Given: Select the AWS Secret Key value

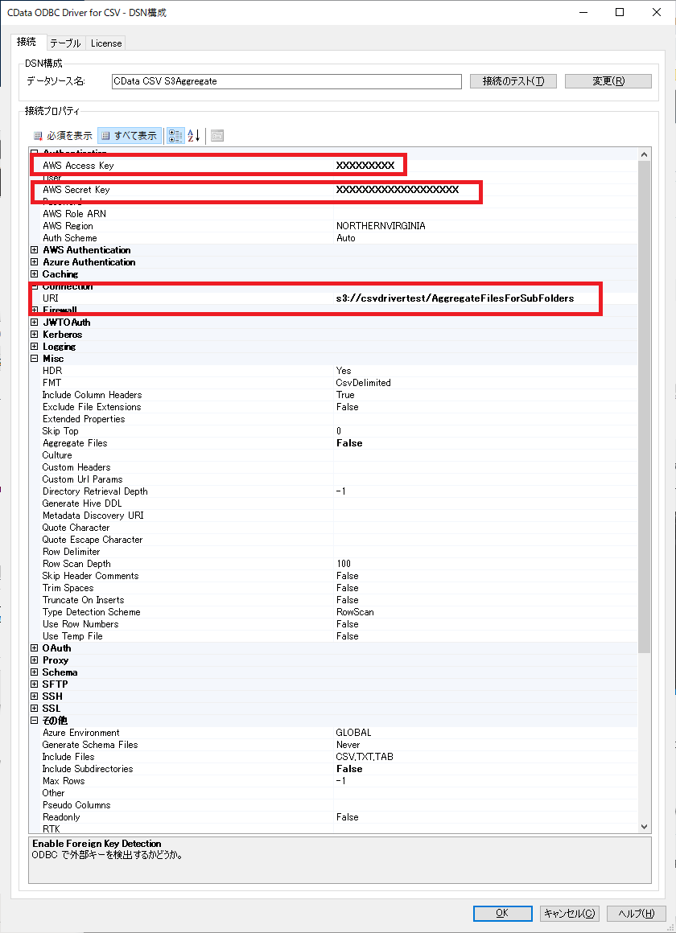Looking at the screenshot, I should [x=398, y=190].
